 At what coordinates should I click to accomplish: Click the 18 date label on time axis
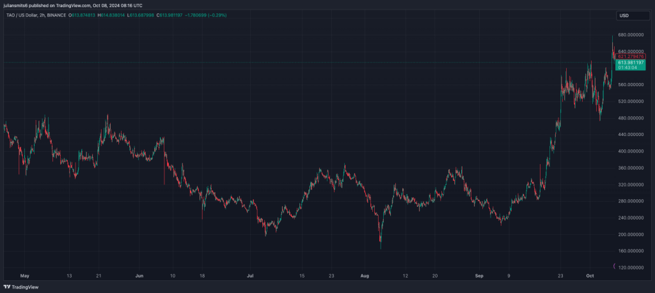point(201,276)
